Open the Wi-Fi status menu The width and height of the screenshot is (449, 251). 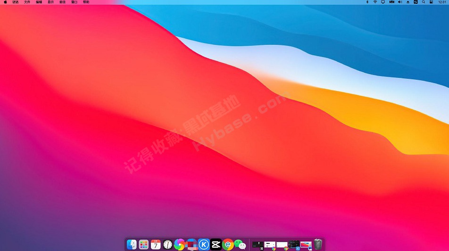pyautogui.click(x=375, y=2)
